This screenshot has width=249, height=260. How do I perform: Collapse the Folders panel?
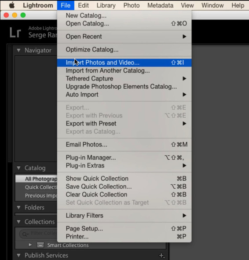(19, 208)
